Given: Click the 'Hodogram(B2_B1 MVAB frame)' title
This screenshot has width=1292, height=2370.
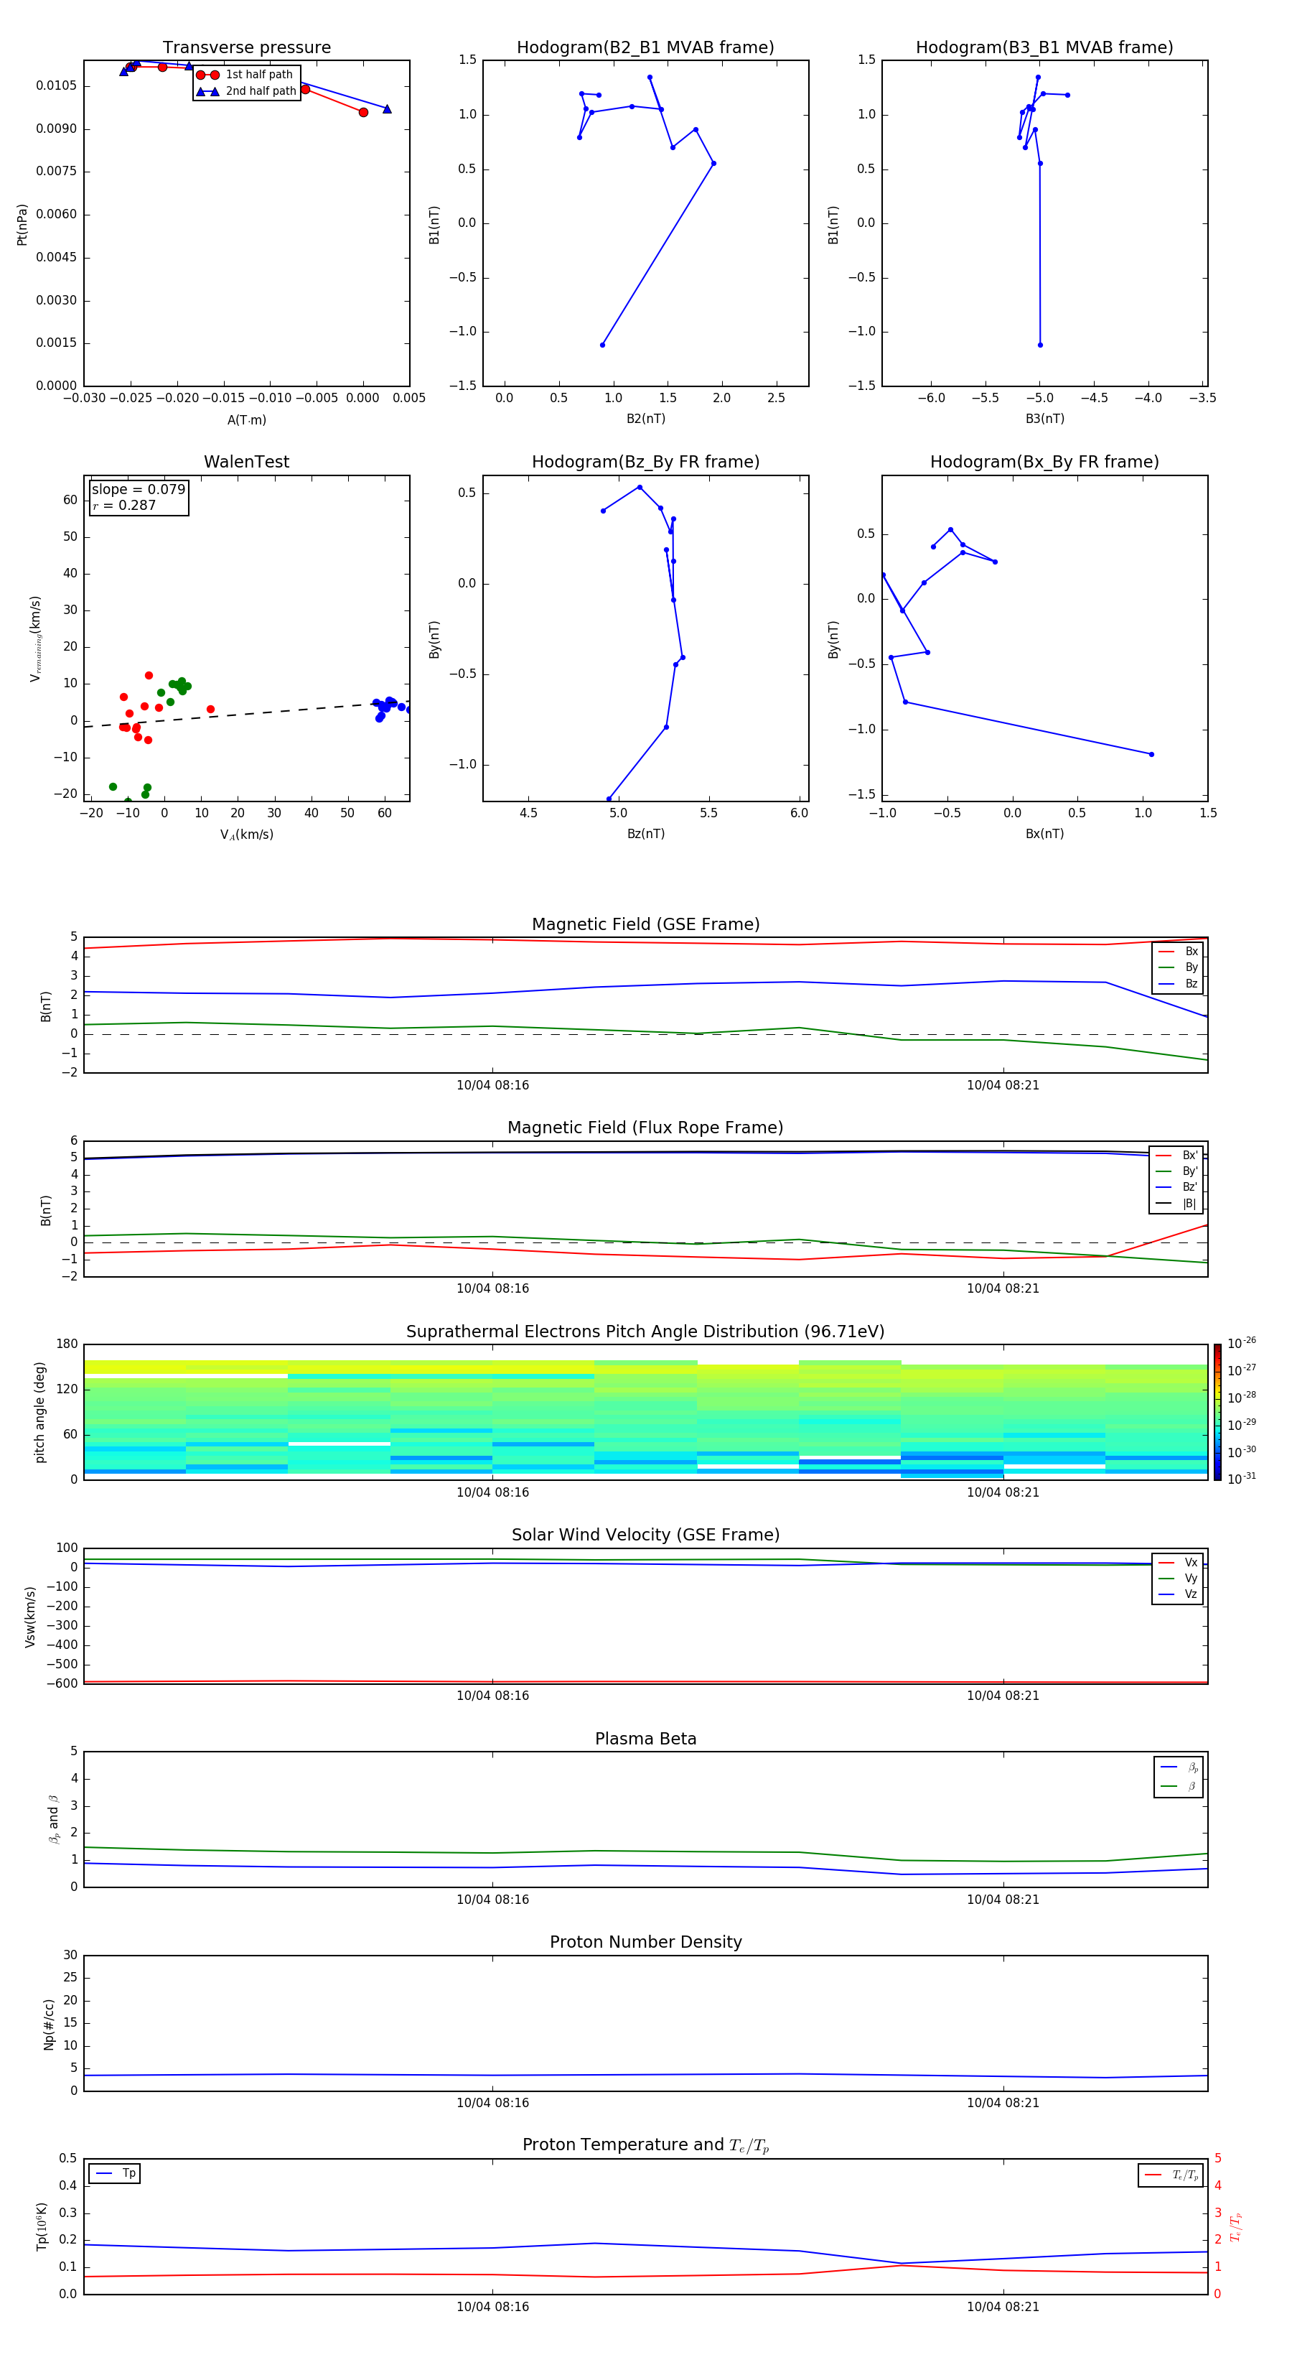Looking at the screenshot, I should tap(645, 48).
